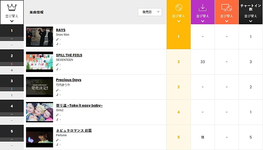The height and width of the screenshot is (150, 263).
Task: Open the 発売日 sort dropdown
Action: [150, 12]
